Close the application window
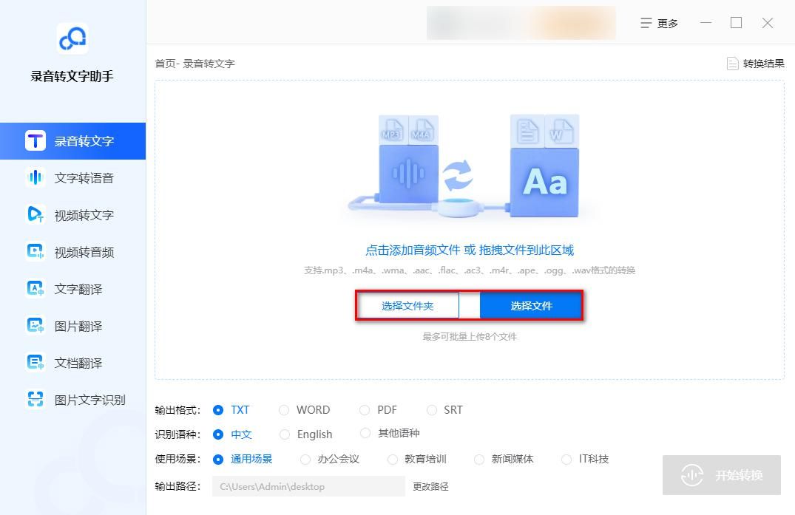The width and height of the screenshot is (795, 515). (x=768, y=23)
